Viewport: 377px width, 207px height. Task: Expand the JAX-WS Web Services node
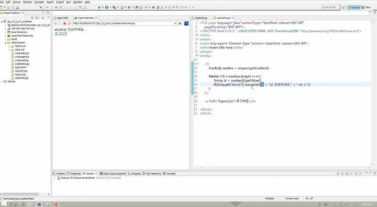point(6,29)
